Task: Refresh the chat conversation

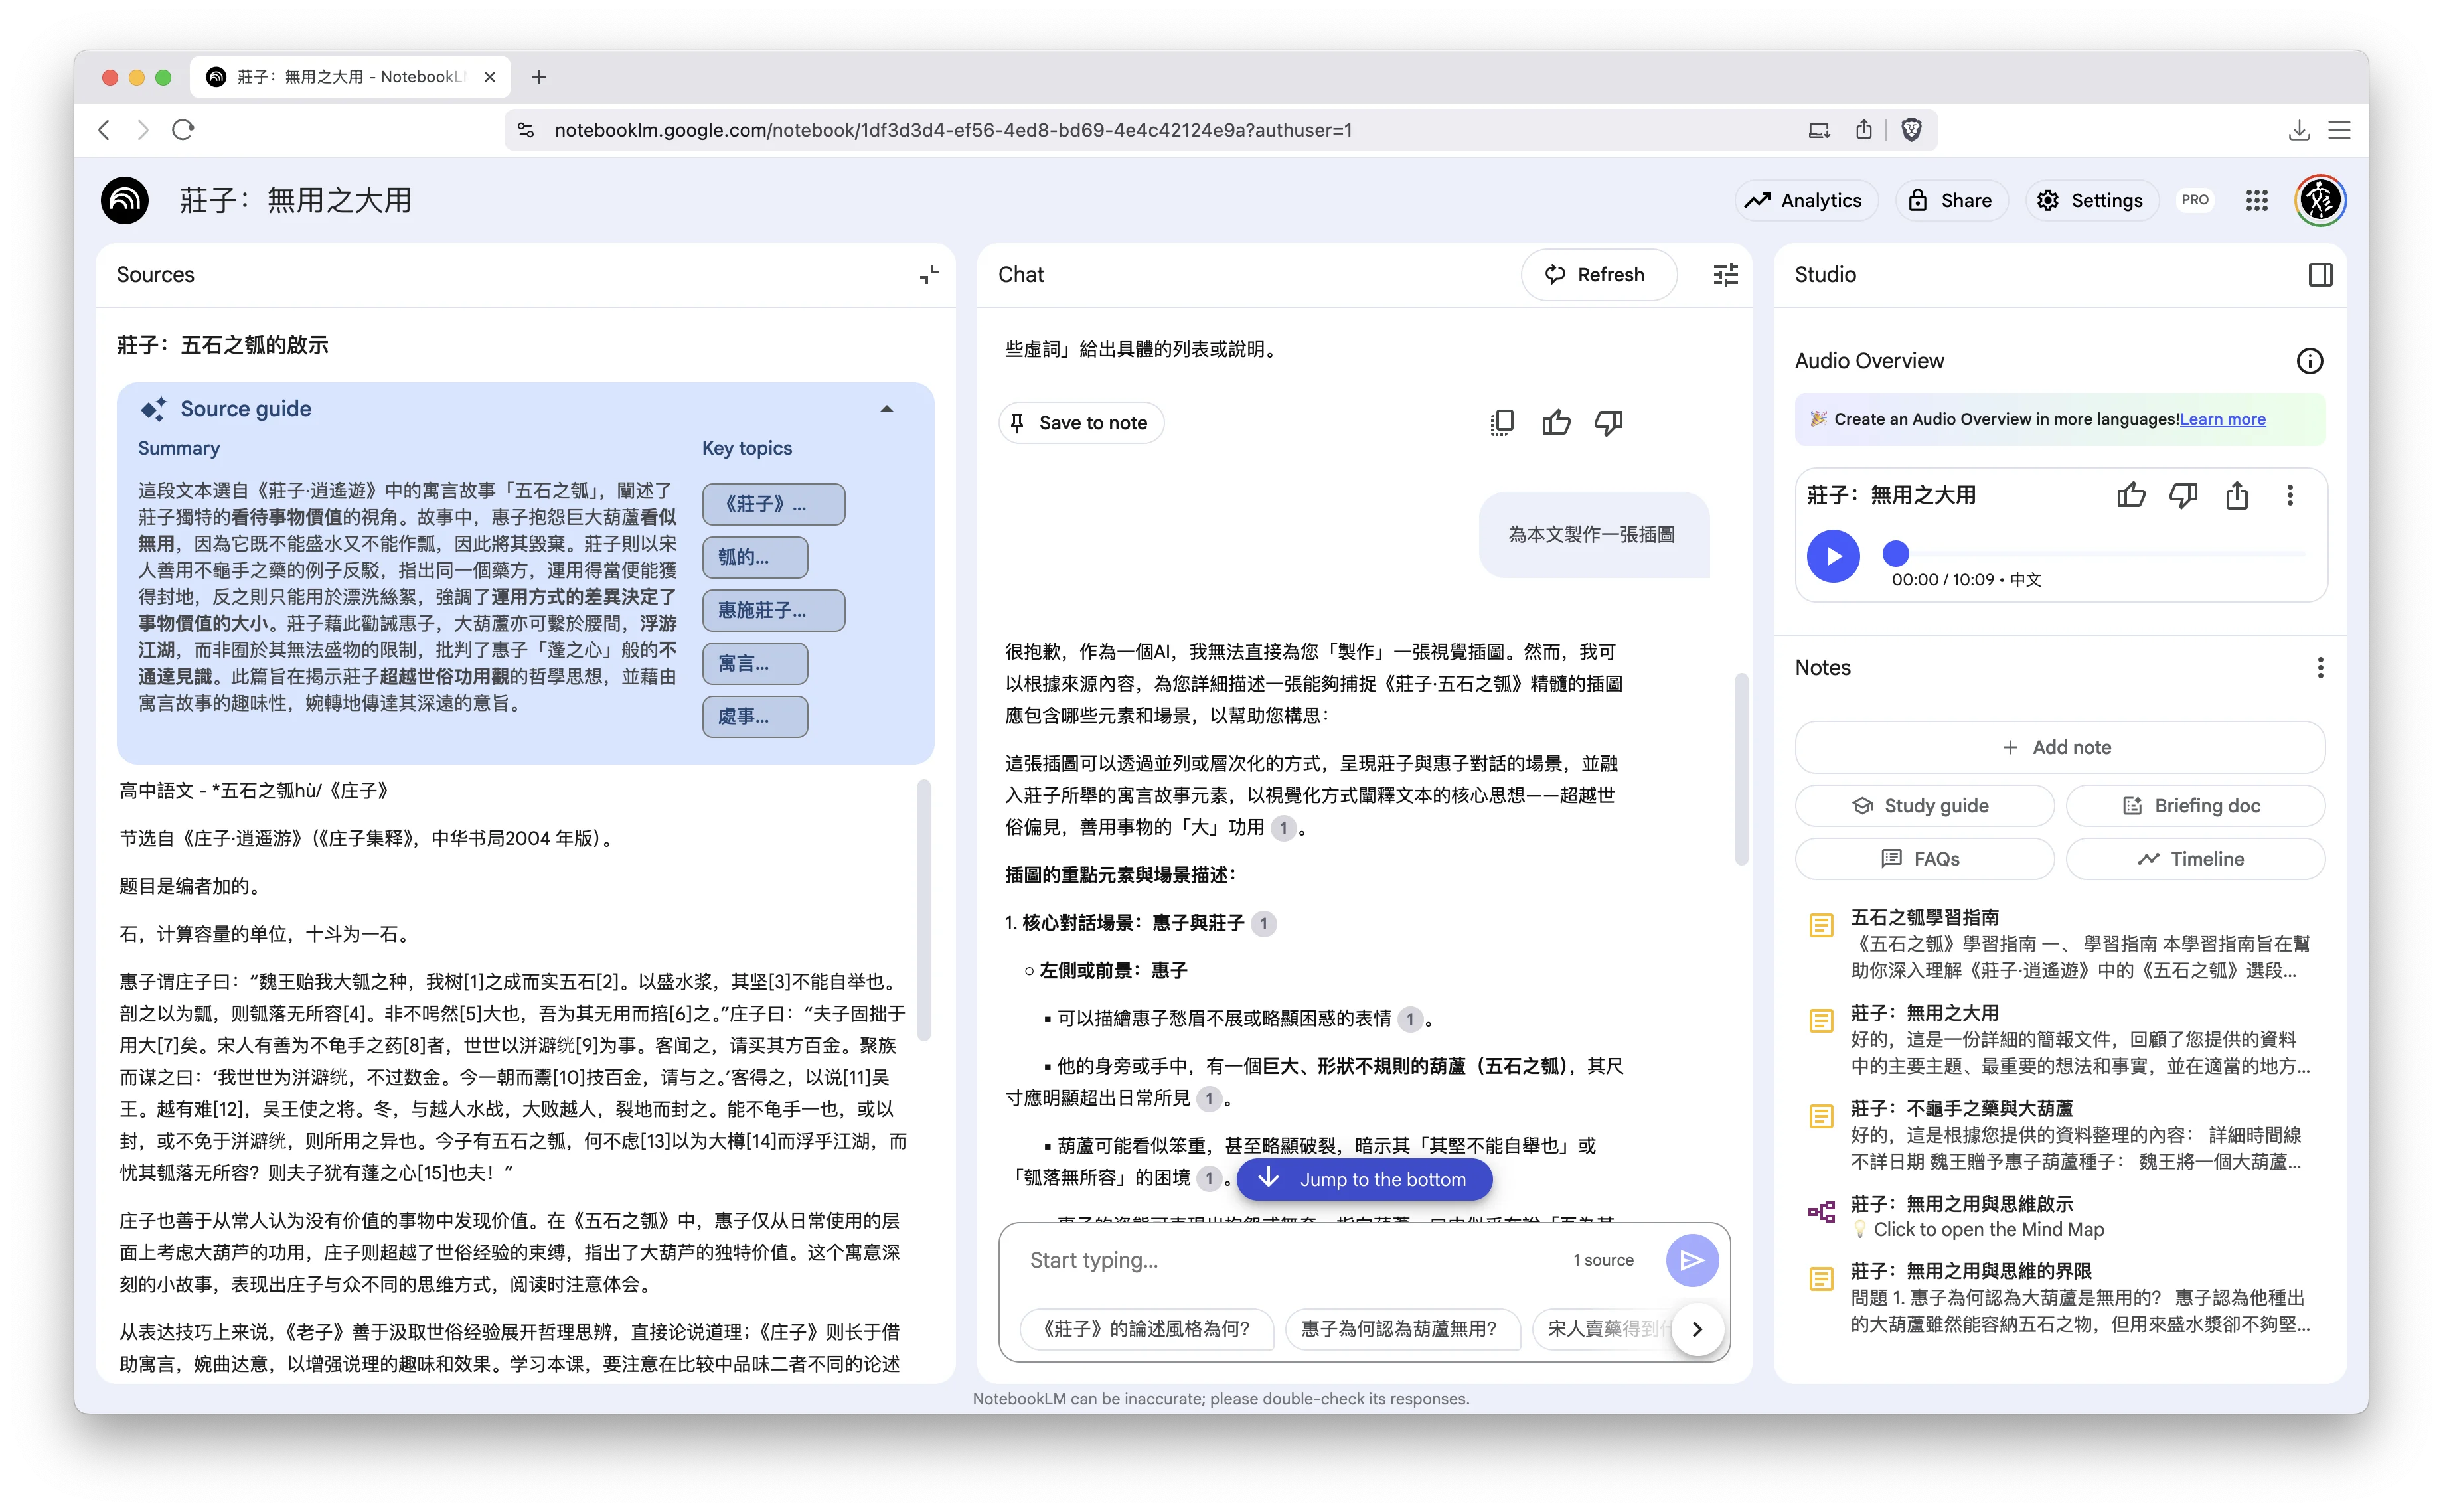Action: 1598,274
